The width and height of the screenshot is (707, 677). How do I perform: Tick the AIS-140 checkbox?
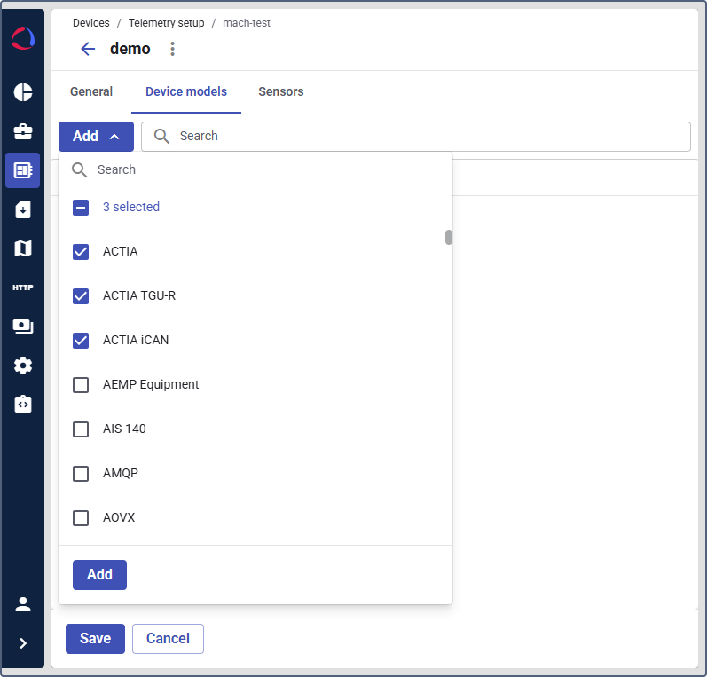(81, 429)
